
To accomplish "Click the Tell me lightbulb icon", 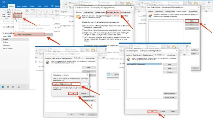I will [52, 6].
